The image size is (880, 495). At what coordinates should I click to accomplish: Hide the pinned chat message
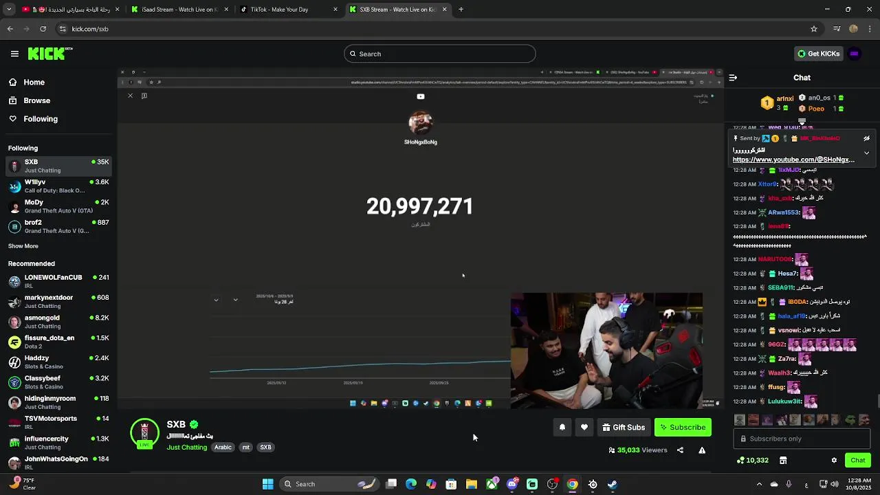866,138
